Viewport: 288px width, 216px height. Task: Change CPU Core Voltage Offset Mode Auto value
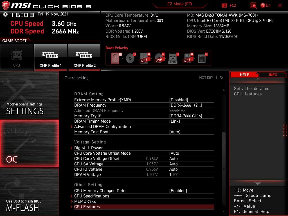[175, 153]
